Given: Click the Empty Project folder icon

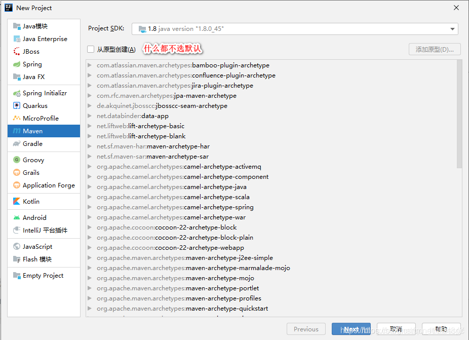Looking at the screenshot, I should tap(17, 275).
